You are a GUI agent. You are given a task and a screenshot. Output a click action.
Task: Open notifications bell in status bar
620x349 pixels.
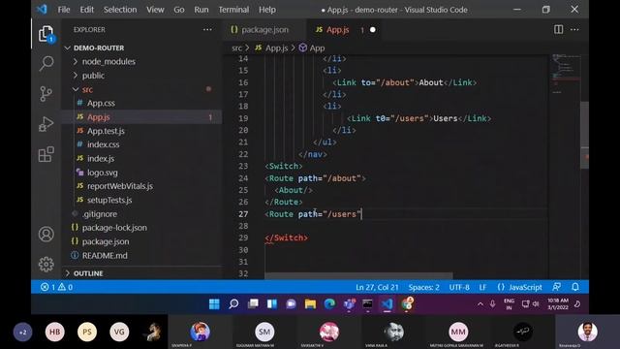[575, 287]
